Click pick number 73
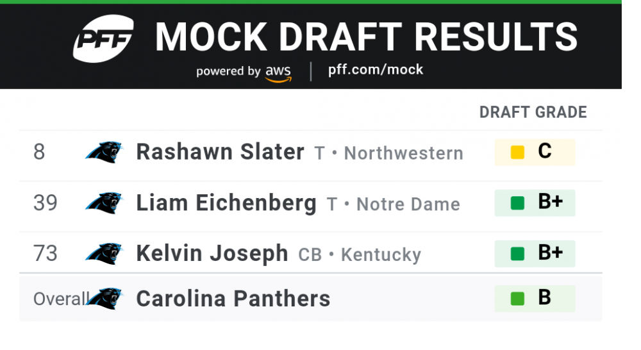The image size is (641, 350). (x=46, y=254)
